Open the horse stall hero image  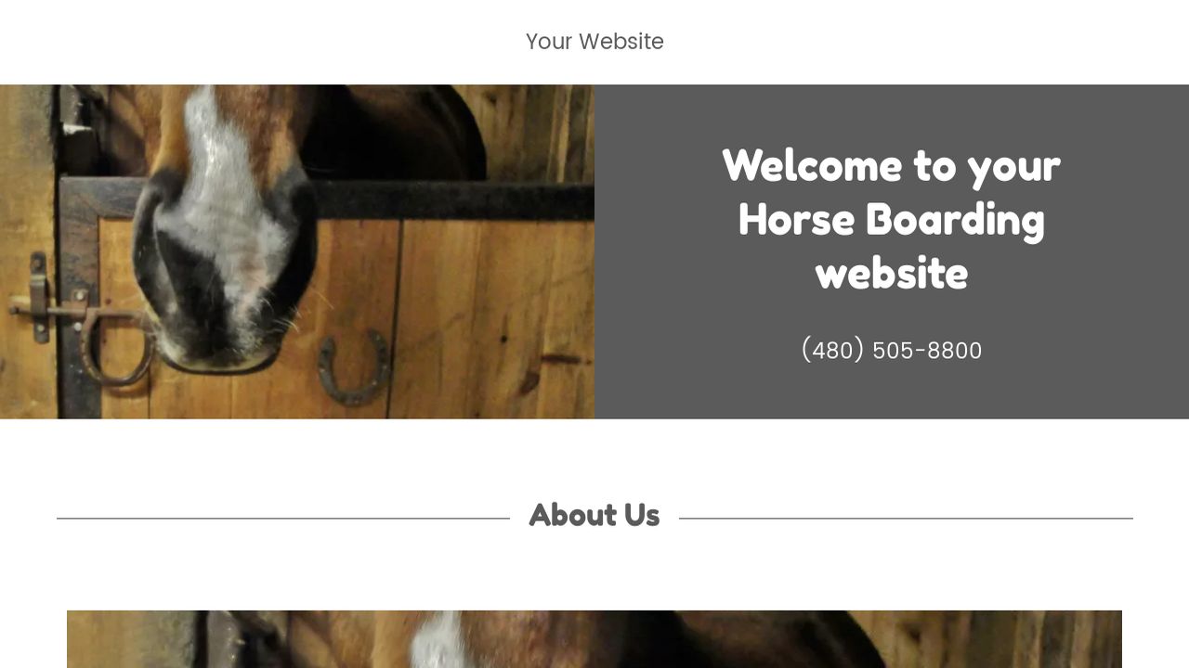297,251
